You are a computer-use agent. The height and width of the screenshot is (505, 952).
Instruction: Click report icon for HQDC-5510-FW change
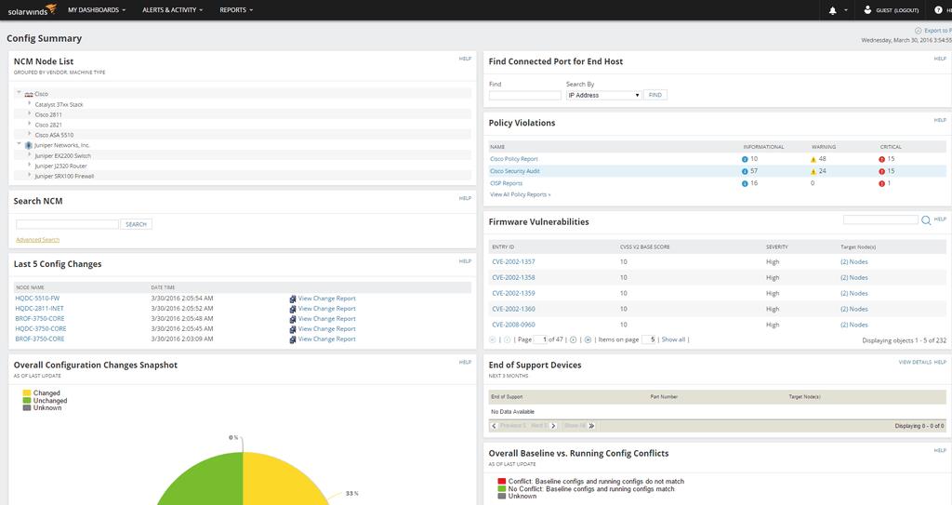tap(293, 299)
